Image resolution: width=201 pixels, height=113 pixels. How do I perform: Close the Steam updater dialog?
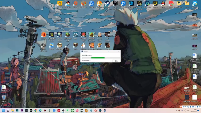118,51
